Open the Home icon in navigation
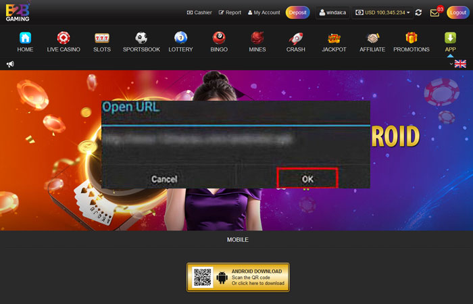Viewport: 473px width, 304px height. 25,38
